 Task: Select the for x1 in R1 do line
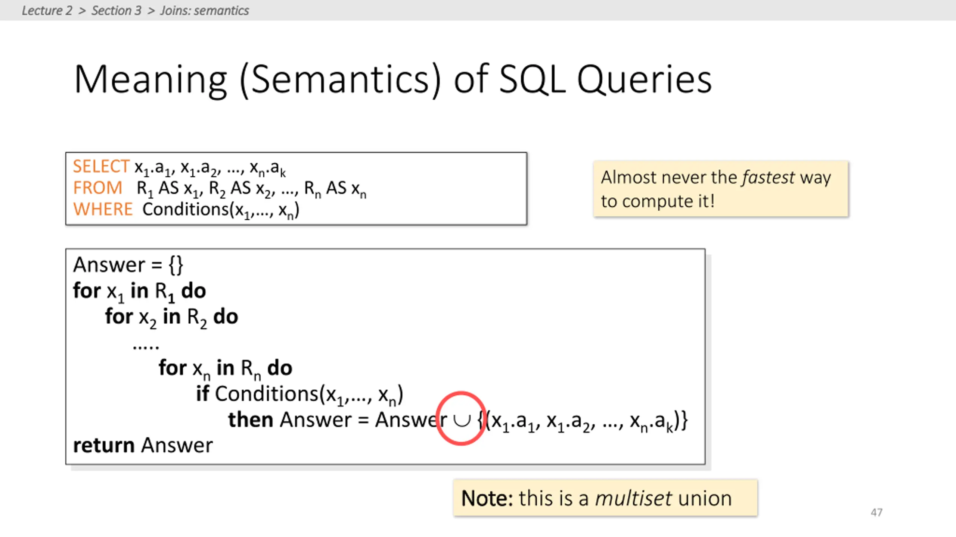pyautogui.click(x=139, y=292)
